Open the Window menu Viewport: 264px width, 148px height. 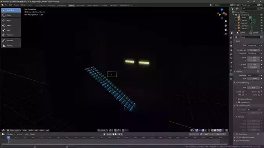[23, 5]
